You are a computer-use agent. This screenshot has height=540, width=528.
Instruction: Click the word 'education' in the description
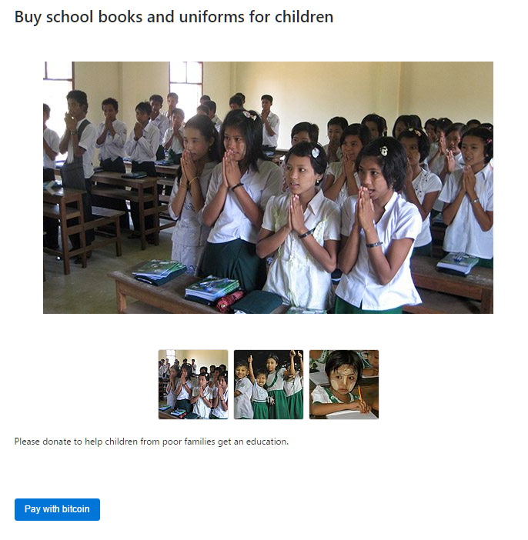[x=266, y=442]
